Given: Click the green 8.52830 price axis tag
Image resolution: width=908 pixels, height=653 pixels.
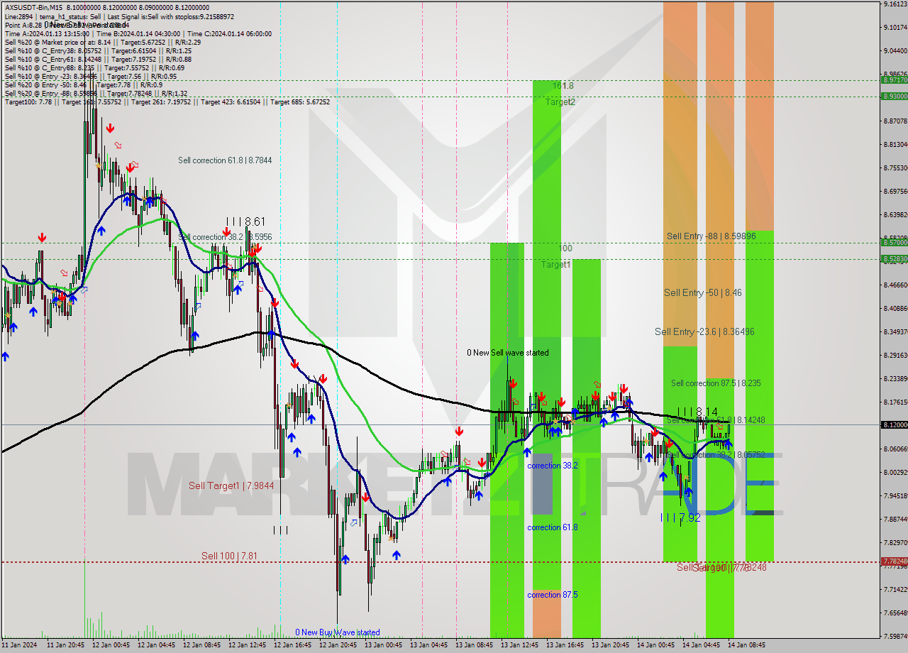Looking at the screenshot, I should tap(895, 259).
